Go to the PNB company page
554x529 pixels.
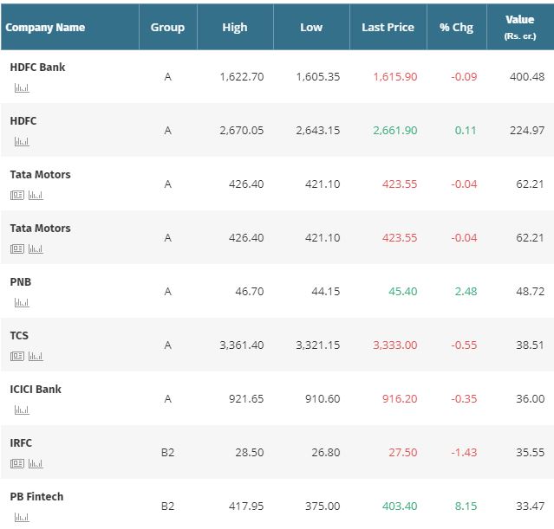click(21, 282)
